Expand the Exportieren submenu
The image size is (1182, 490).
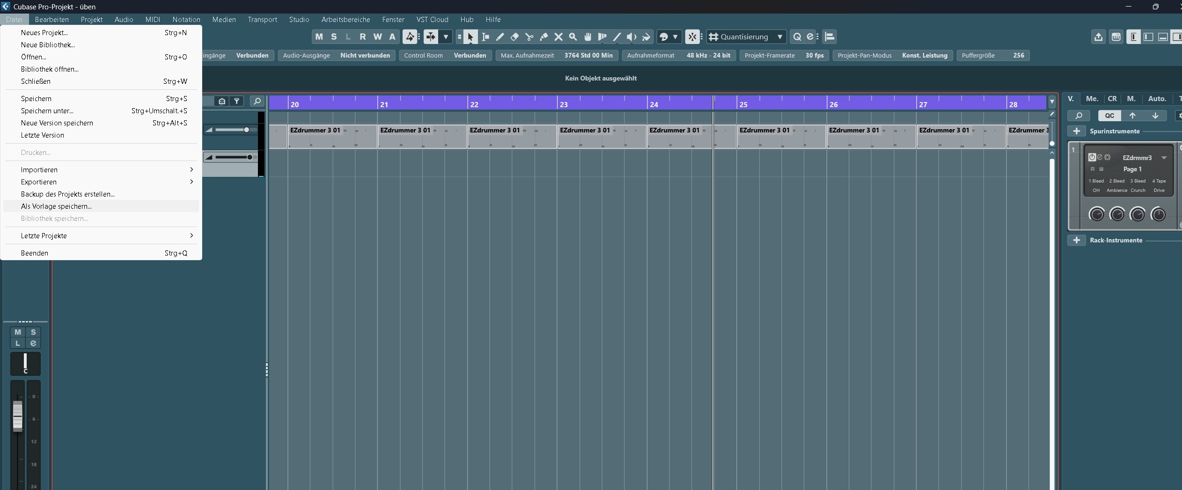[101, 182]
